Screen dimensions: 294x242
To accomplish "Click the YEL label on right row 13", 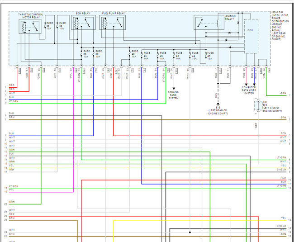I will click(284, 218).
